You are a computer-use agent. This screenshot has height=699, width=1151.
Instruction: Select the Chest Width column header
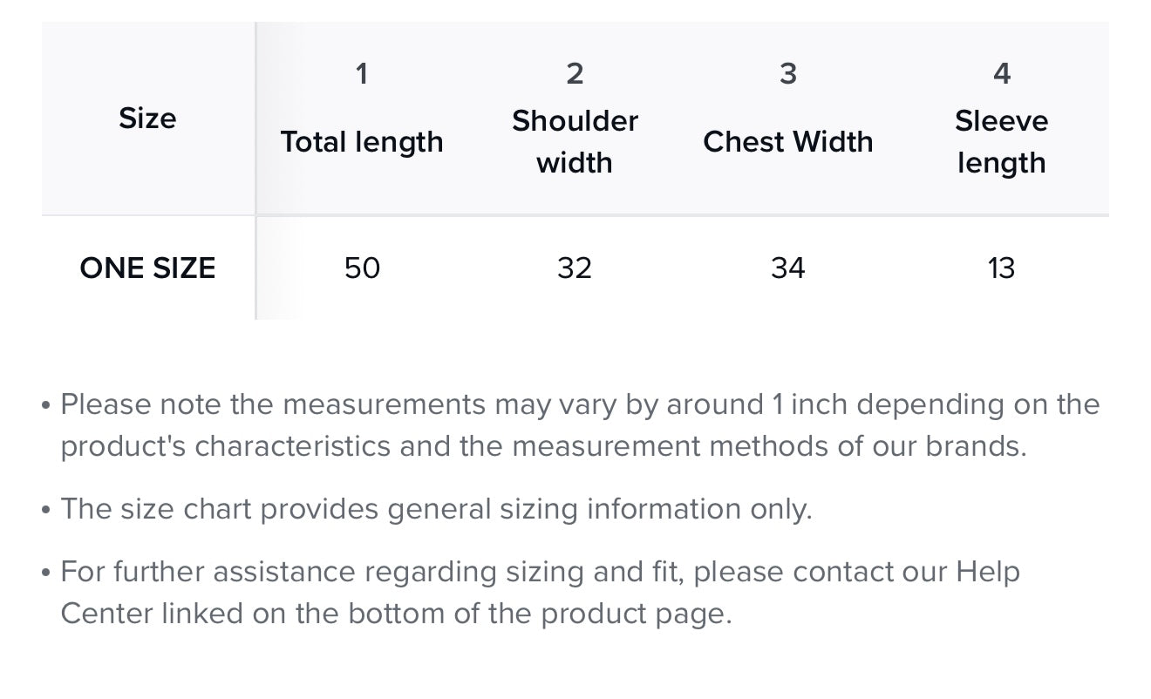point(788,142)
